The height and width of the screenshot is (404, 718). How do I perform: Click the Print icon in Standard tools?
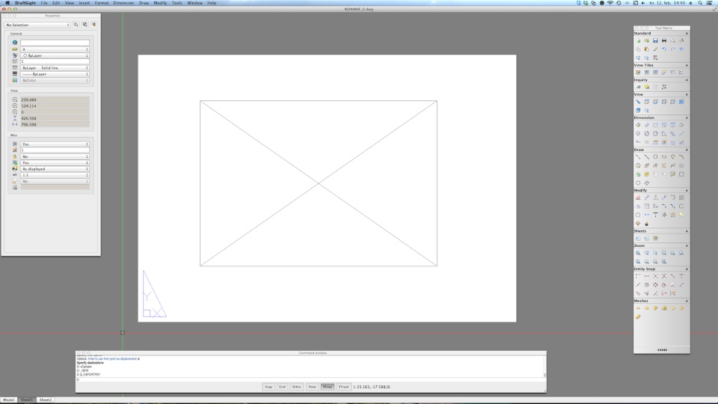664,40
